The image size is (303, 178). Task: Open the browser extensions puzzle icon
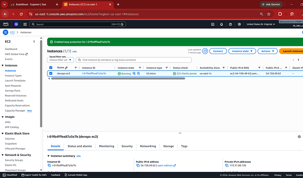[280, 14]
